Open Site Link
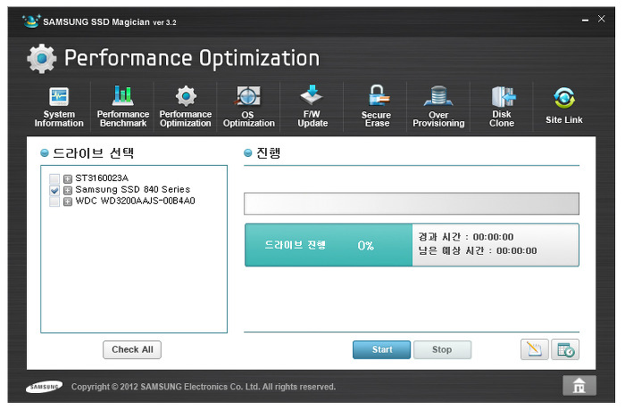 coord(563,107)
